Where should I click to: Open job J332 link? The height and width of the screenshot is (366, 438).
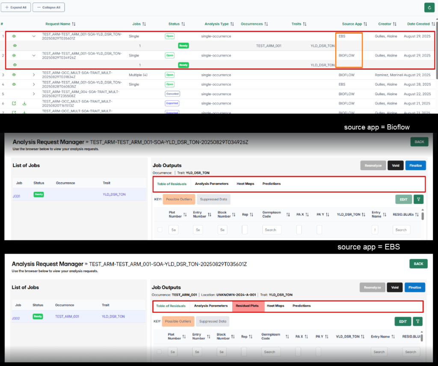(x=16, y=318)
